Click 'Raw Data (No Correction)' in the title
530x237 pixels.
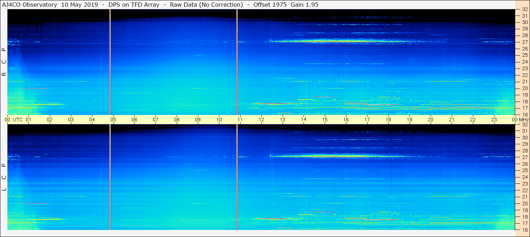click(206, 5)
